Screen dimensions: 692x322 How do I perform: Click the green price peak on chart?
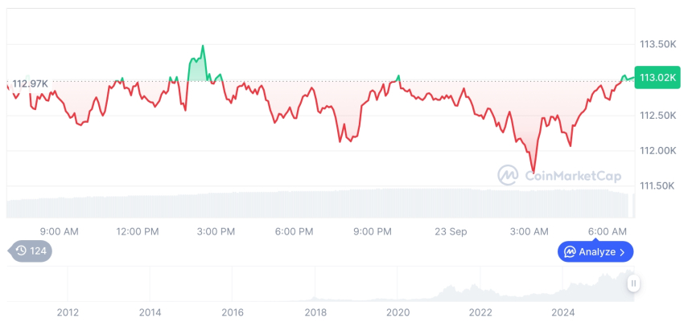tap(202, 47)
